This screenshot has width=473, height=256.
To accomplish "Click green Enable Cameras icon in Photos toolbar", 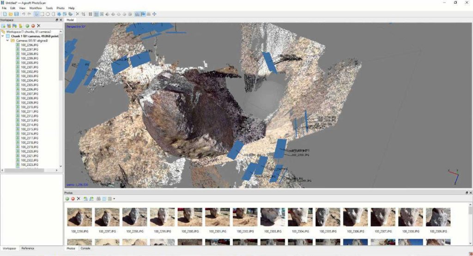I will pyautogui.click(x=67, y=199).
